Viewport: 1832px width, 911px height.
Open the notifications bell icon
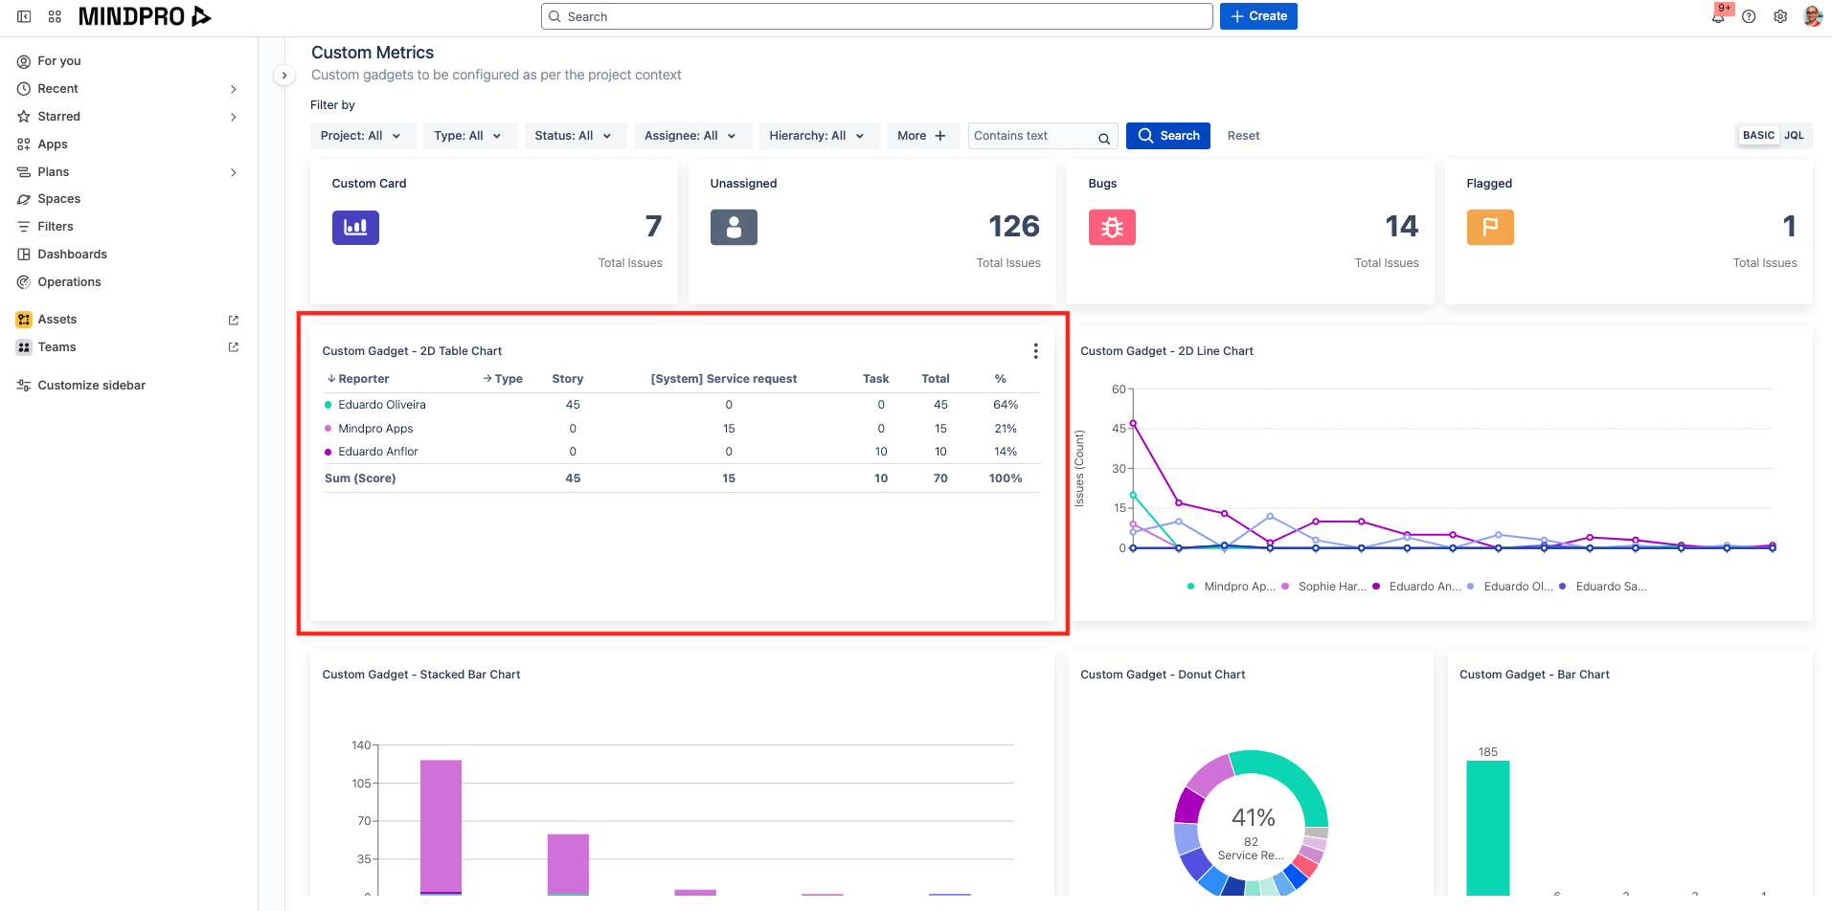(1718, 16)
